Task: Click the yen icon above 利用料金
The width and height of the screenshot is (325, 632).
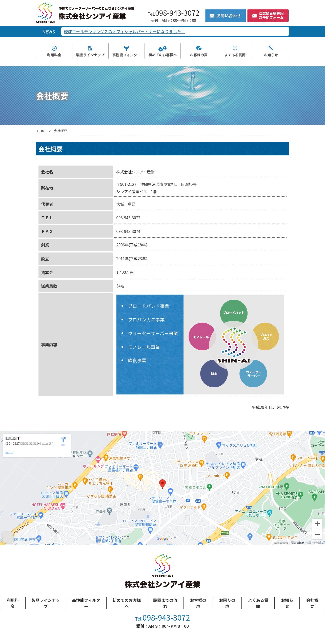Action: point(54,48)
